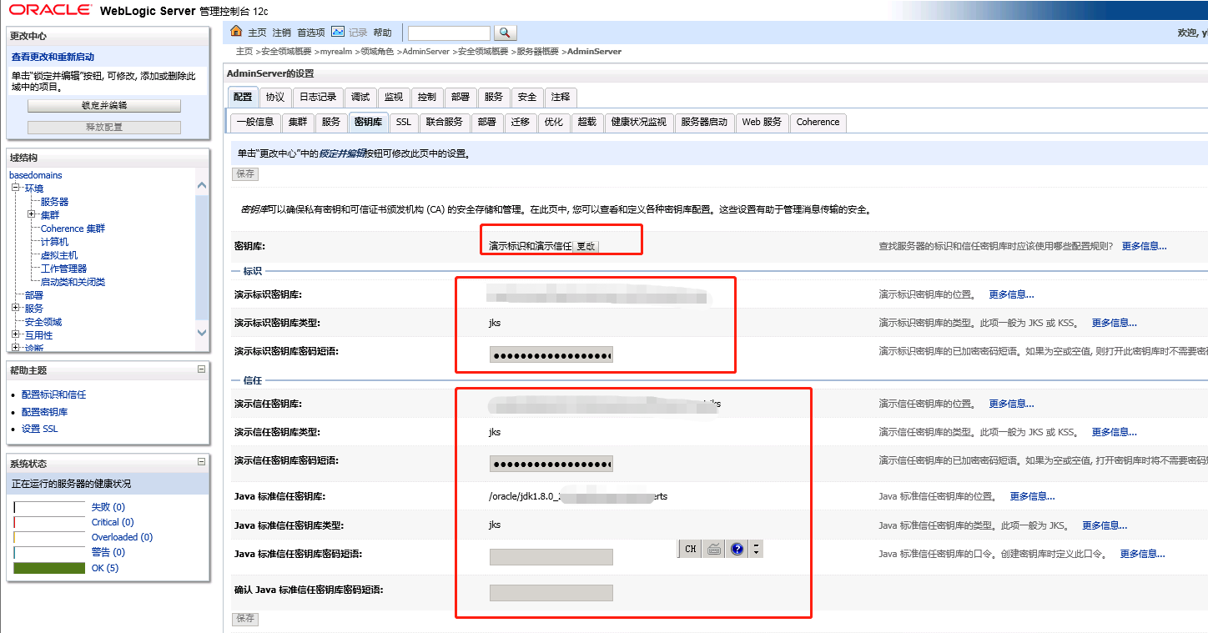Select the 服务器启动 subtab
Viewport: 1208px width, 633px height.
click(x=704, y=122)
